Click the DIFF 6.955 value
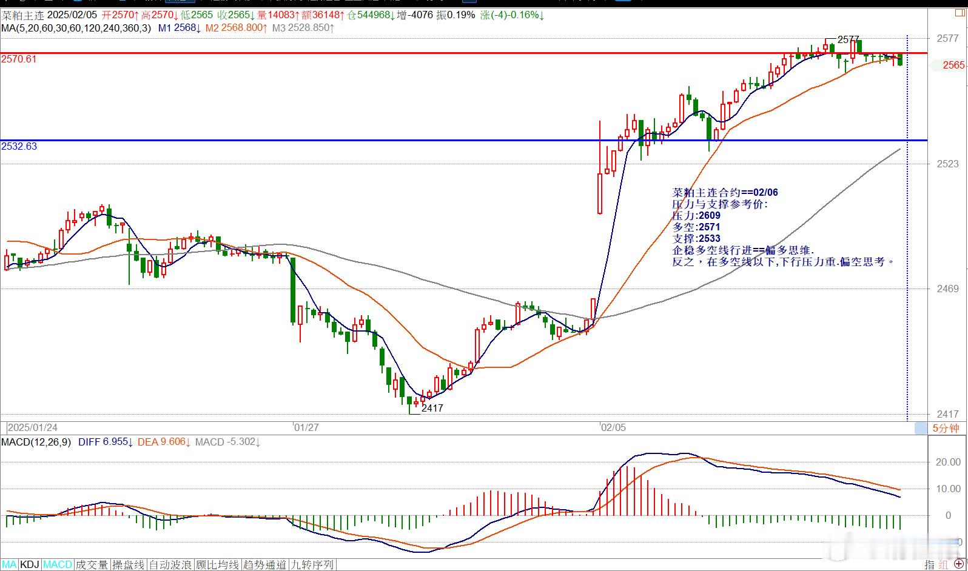968x571 pixels. tap(106, 442)
